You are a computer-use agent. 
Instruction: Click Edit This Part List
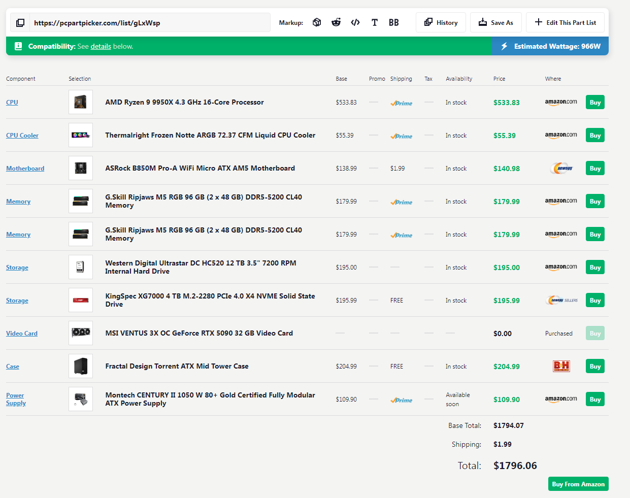tap(565, 22)
